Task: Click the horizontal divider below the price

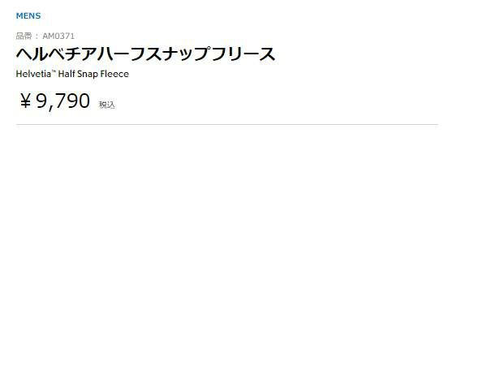Action: coord(227,124)
